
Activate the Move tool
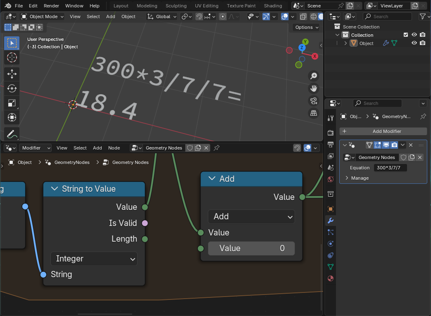pyautogui.click(x=12, y=74)
